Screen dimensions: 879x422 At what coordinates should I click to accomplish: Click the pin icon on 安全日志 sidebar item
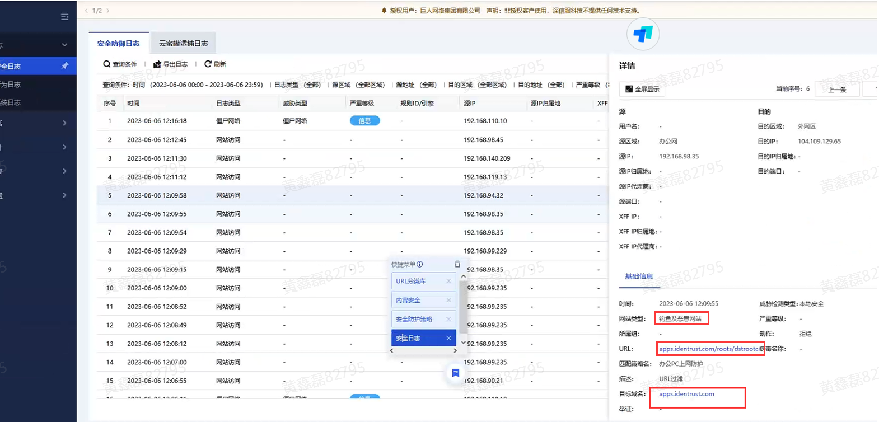click(64, 66)
